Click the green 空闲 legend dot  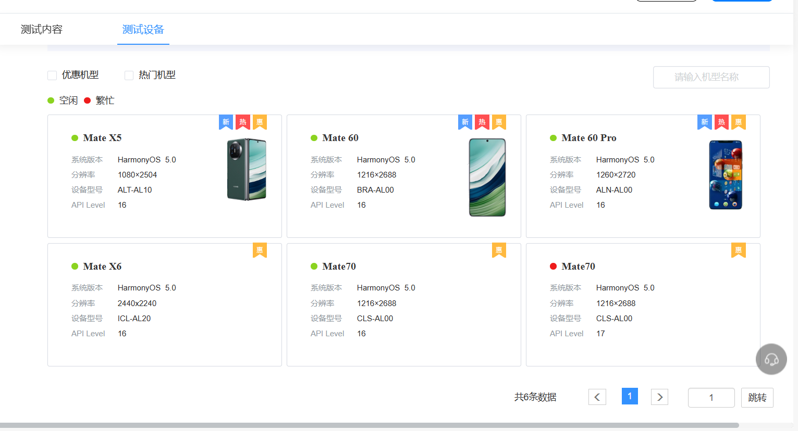[51, 100]
